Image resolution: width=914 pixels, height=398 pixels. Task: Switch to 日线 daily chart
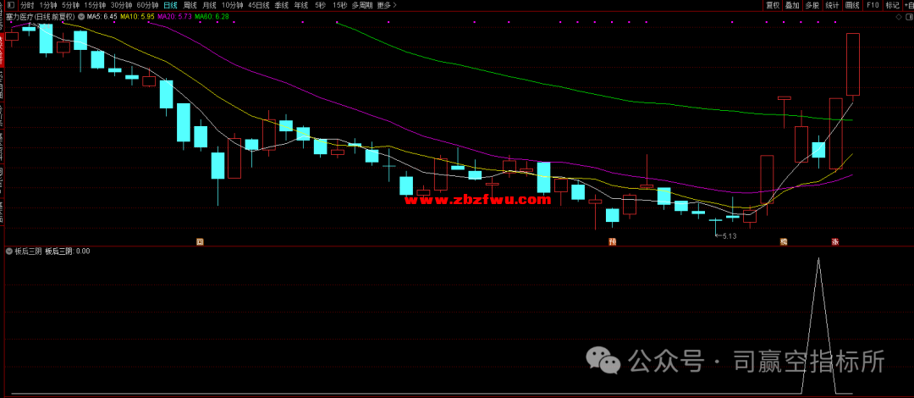[x=170, y=5]
